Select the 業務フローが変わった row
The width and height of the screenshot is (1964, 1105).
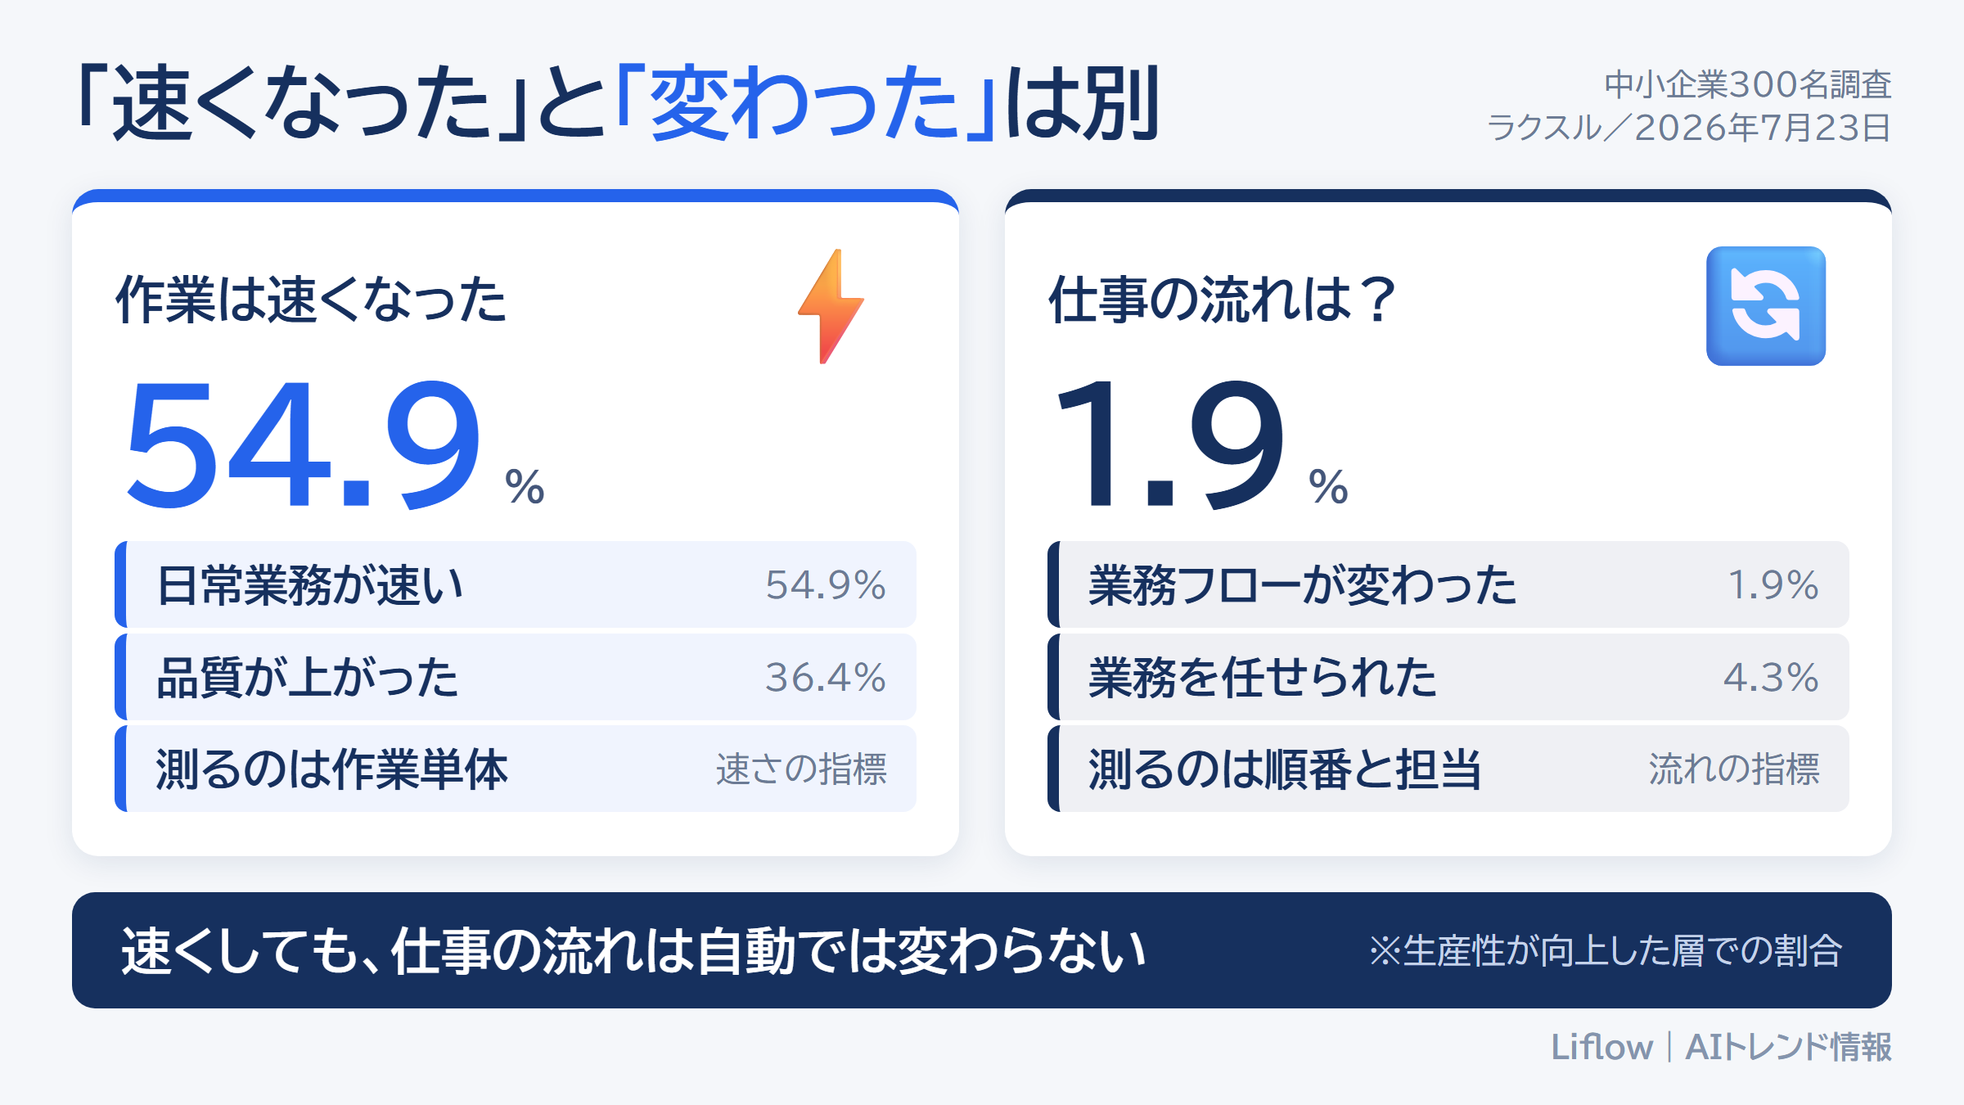(x=1448, y=584)
